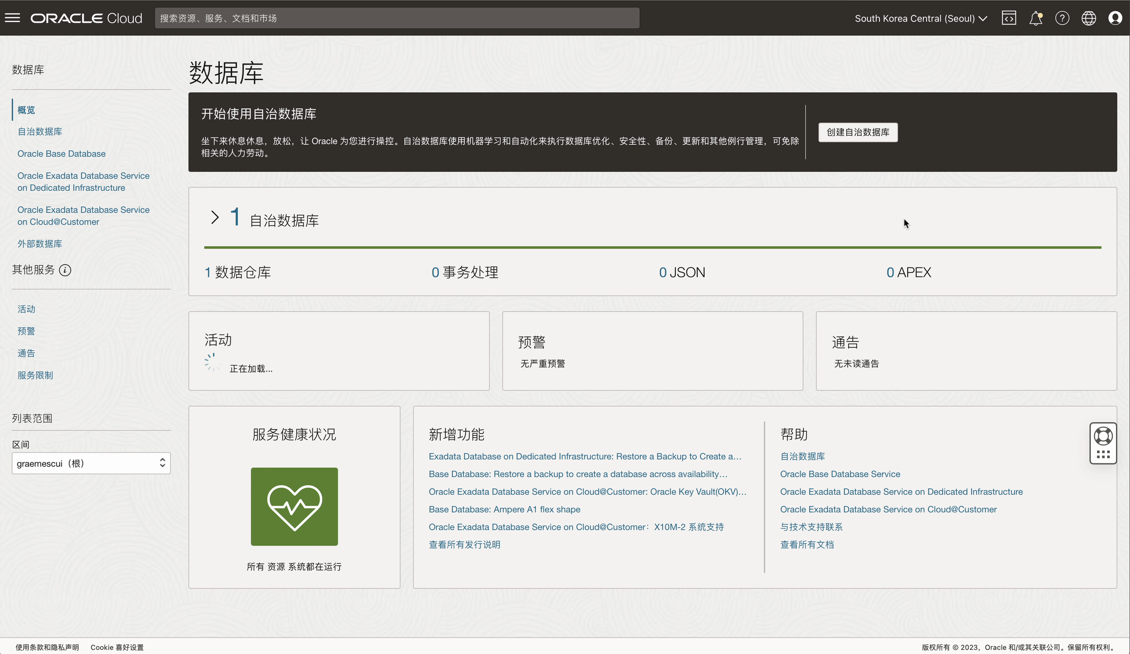Select 概览 in the left sidebar
Viewport: 1130px width, 654px height.
click(26, 110)
